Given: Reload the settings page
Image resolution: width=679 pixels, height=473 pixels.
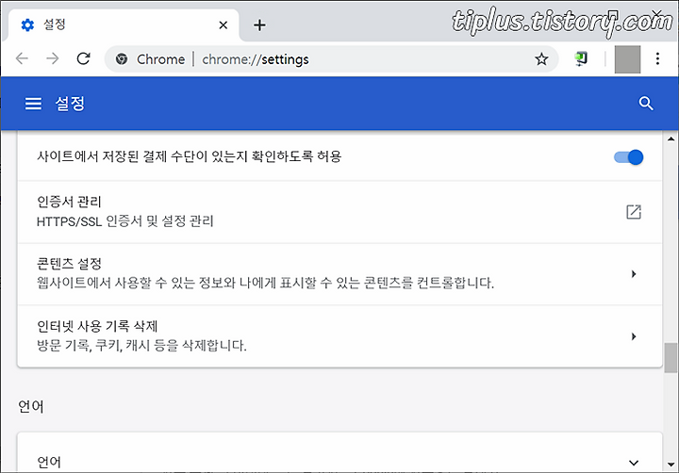Looking at the screenshot, I should pyautogui.click(x=83, y=58).
